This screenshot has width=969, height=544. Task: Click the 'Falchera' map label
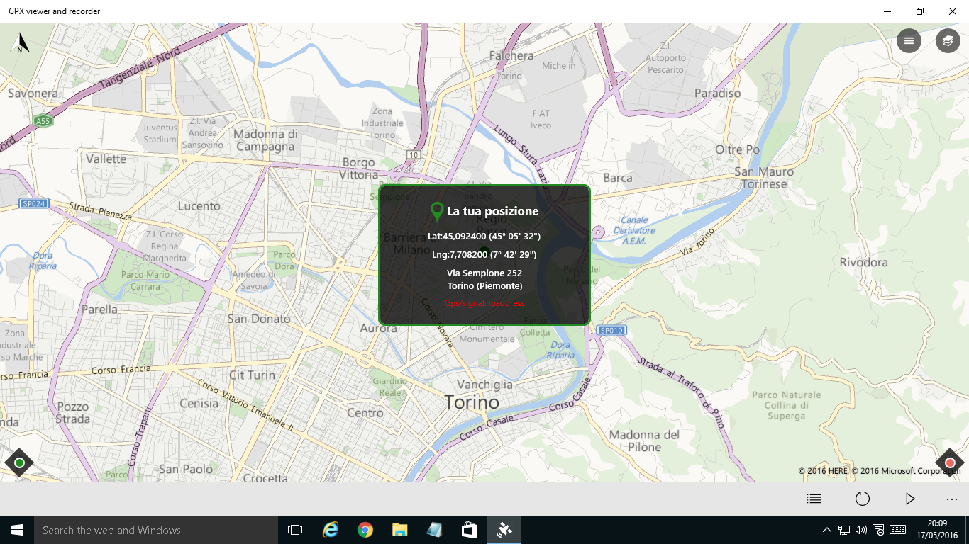[511, 55]
